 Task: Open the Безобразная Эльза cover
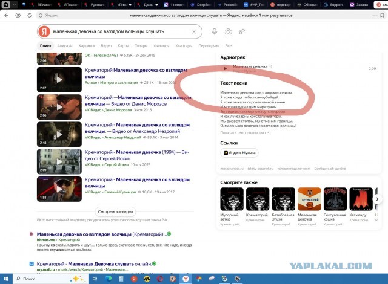[284, 199]
